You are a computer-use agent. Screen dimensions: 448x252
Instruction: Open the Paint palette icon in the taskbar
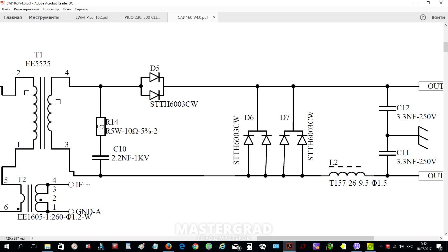[x=141, y=246]
